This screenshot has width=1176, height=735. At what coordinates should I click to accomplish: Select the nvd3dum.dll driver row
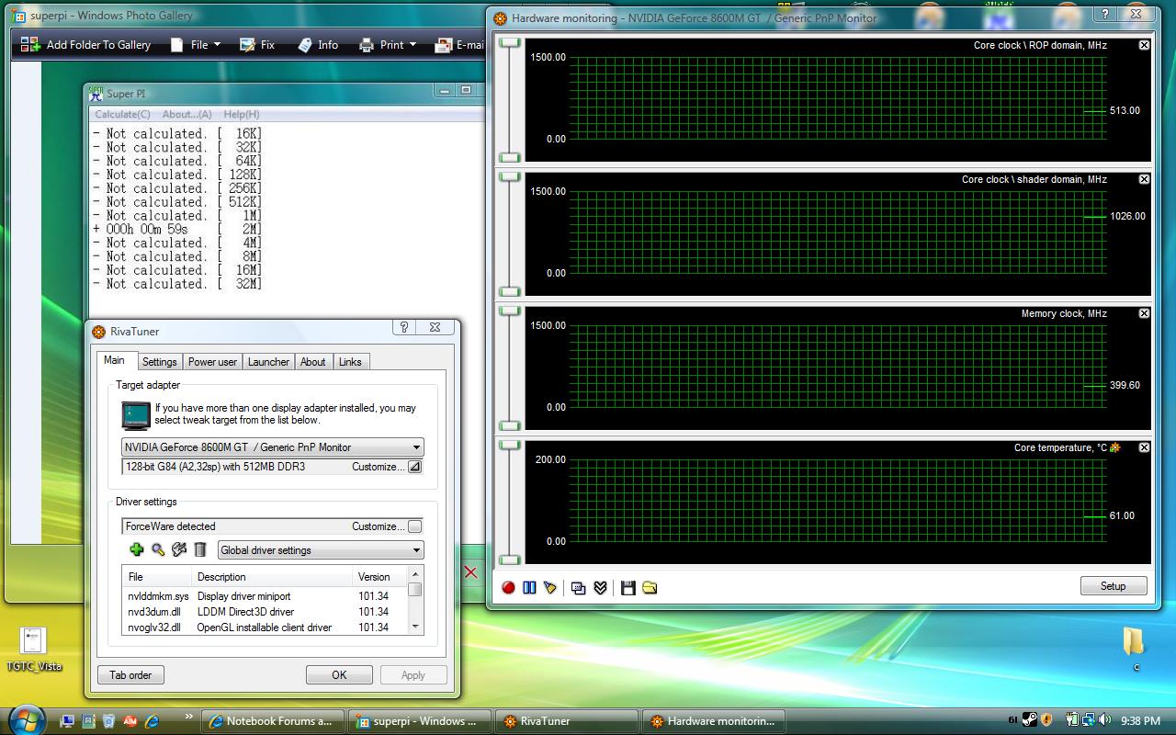(x=265, y=612)
